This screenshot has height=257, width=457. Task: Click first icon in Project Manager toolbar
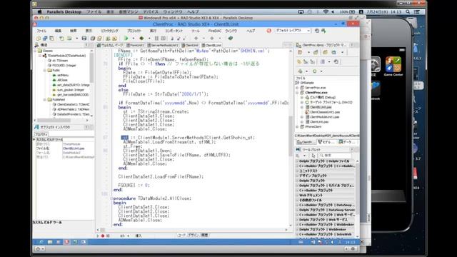[x=300, y=52]
